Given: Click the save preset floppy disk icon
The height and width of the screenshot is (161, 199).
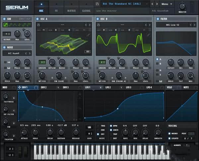Looking at the screenshot, I should 98,4.
